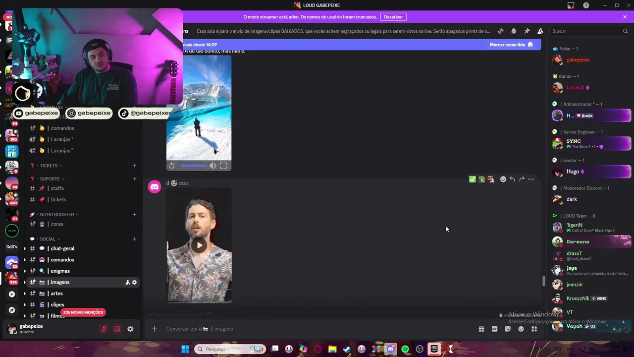This screenshot has width=634, height=357.
Task: Open the sticker picker
Action: 508,329
